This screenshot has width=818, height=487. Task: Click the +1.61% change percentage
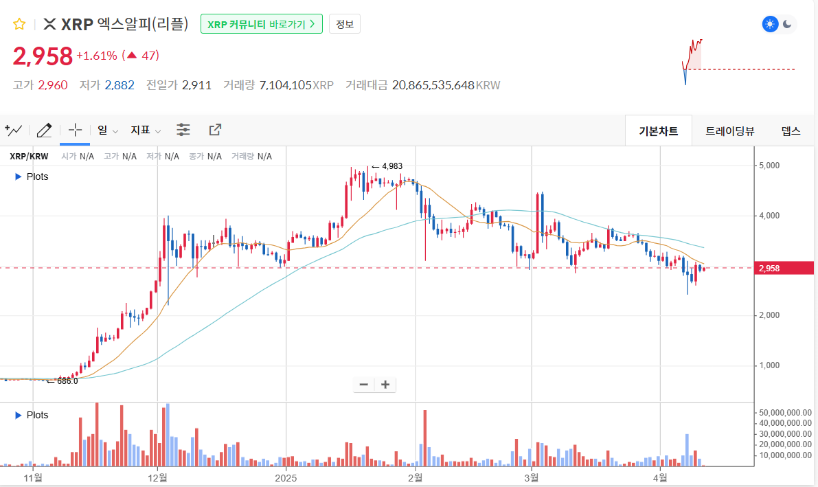pyautogui.click(x=97, y=56)
